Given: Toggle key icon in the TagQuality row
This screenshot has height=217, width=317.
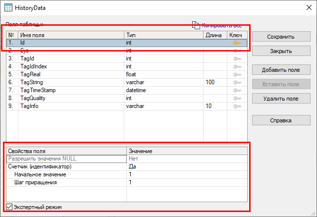Looking at the screenshot, I should [237, 98].
